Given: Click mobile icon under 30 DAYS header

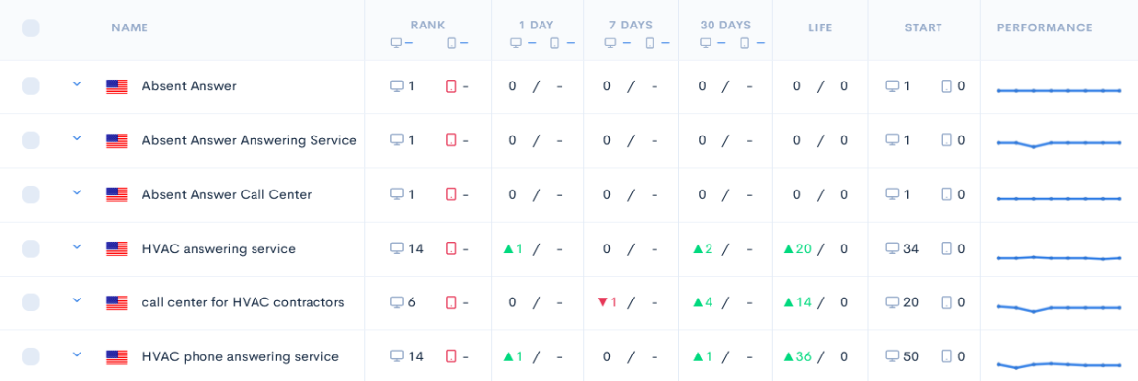Looking at the screenshot, I should [744, 43].
